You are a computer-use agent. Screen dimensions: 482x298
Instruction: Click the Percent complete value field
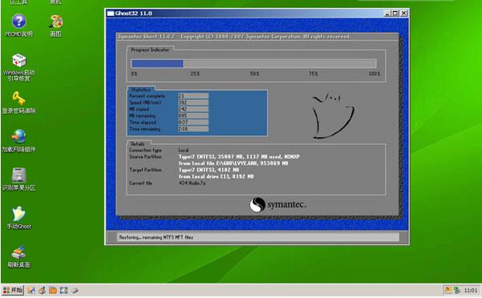[x=193, y=96]
